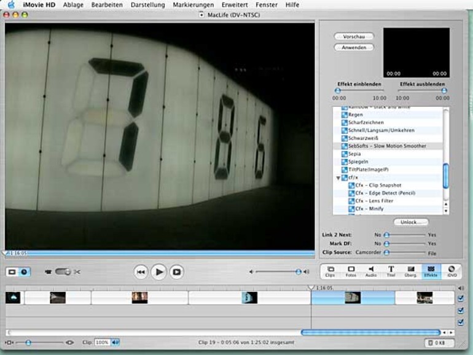
Task: Open the Clips pane
Action: click(330, 271)
